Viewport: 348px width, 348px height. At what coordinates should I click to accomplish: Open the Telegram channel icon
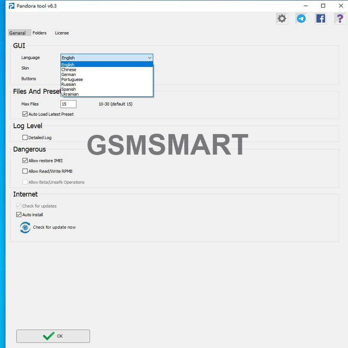pyautogui.click(x=301, y=19)
